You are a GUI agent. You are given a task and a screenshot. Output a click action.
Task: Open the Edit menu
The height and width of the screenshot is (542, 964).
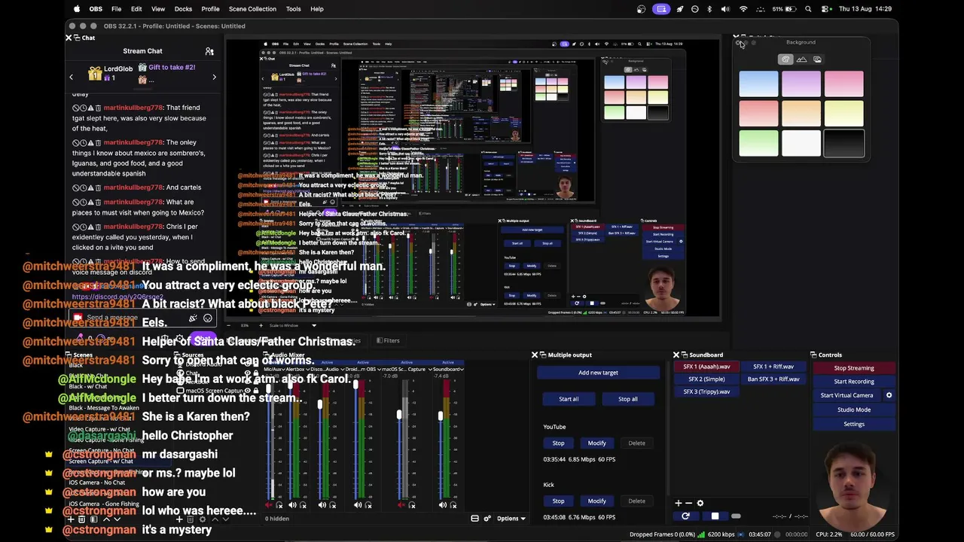pos(136,9)
